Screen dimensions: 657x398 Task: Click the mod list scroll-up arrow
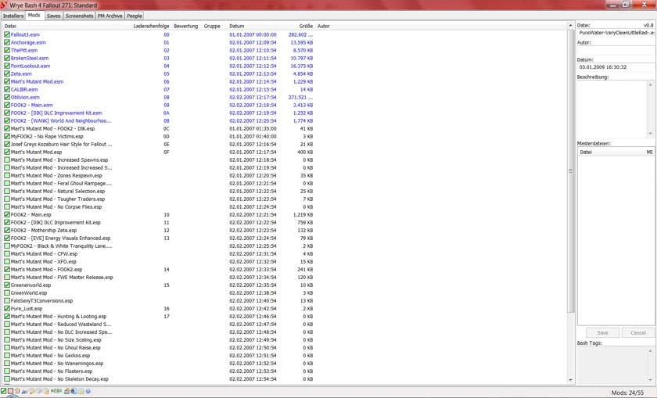point(570,26)
